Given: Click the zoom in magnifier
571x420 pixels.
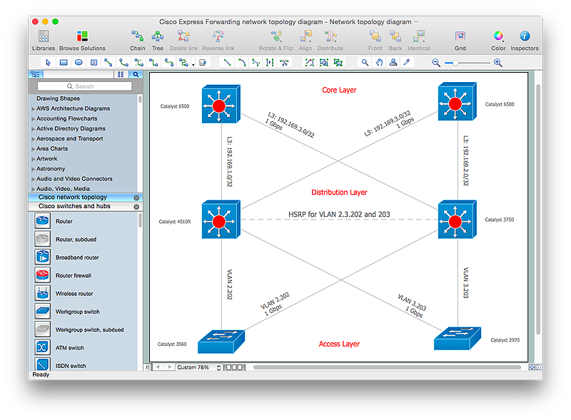Looking at the screenshot, I should pos(497,63).
